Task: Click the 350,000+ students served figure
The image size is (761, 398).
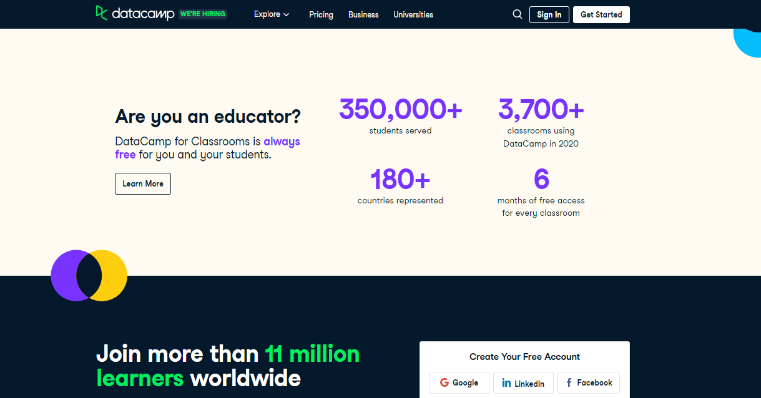Action: click(x=400, y=109)
